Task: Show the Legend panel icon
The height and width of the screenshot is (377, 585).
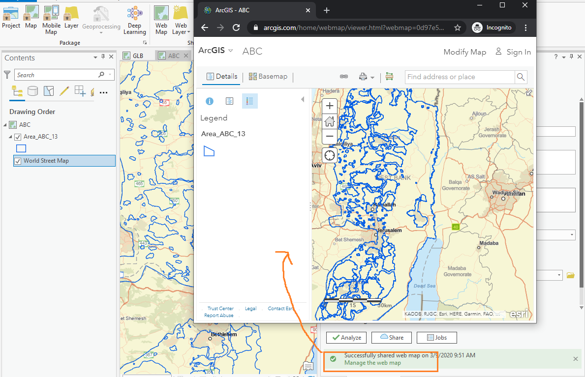Action: pyautogui.click(x=250, y=101)
